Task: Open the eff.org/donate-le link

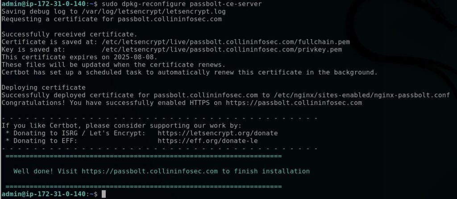Action: pos(208,141)
